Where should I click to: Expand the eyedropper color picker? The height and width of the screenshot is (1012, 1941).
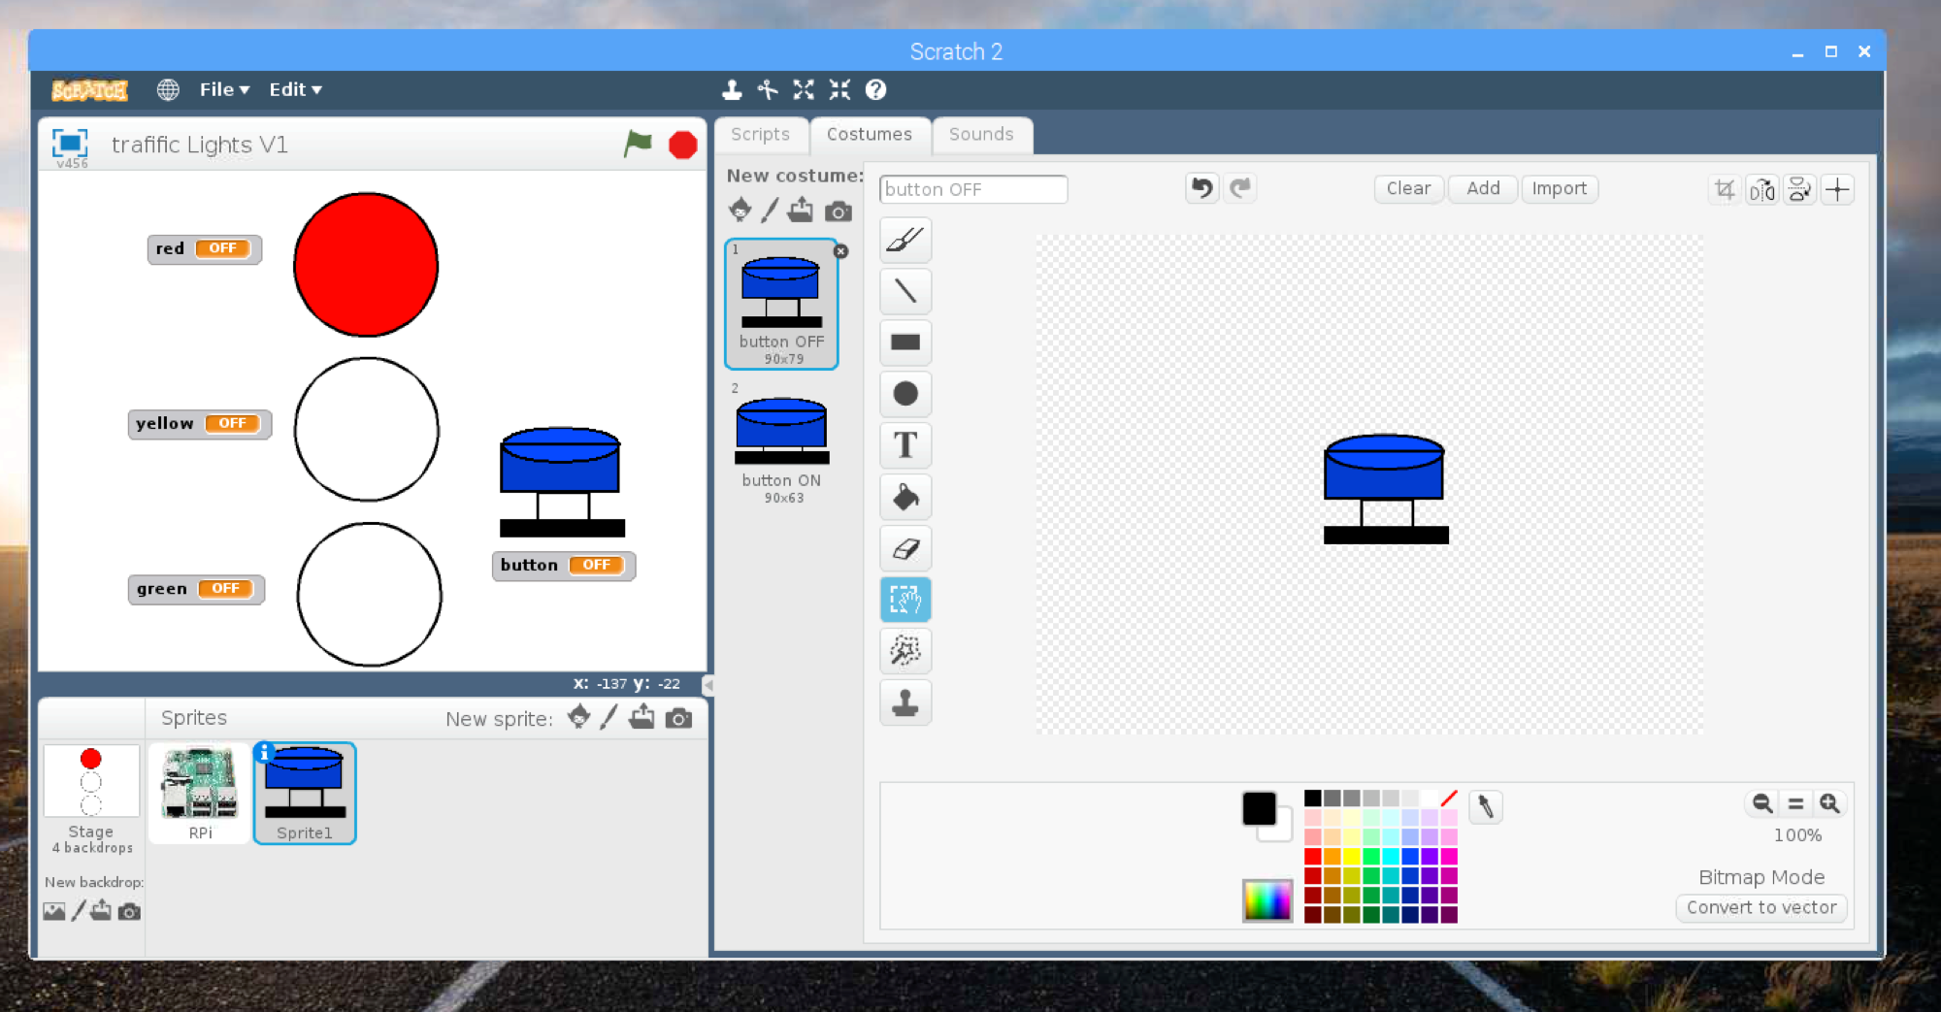point(1487,806)
